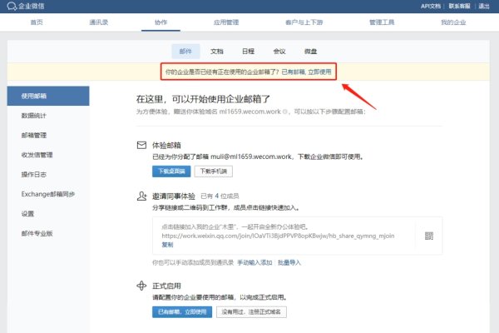
Task: Click the 批量导入 link
Action: 289,262
